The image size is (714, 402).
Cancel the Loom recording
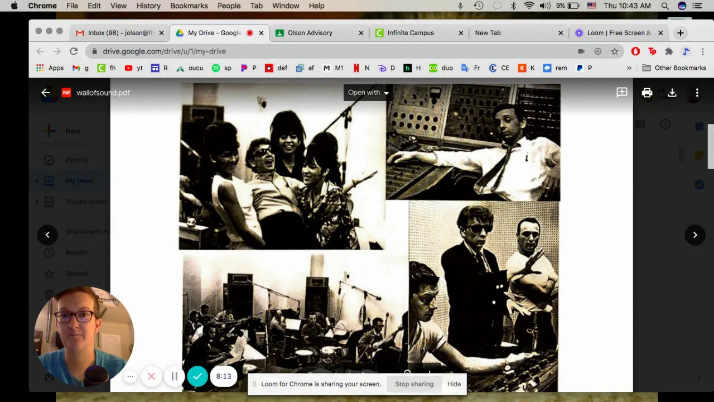pos(151,376)
